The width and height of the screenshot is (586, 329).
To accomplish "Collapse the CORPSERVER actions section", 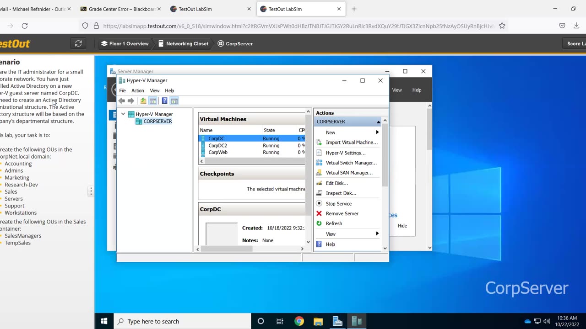I will coord(379,122).
